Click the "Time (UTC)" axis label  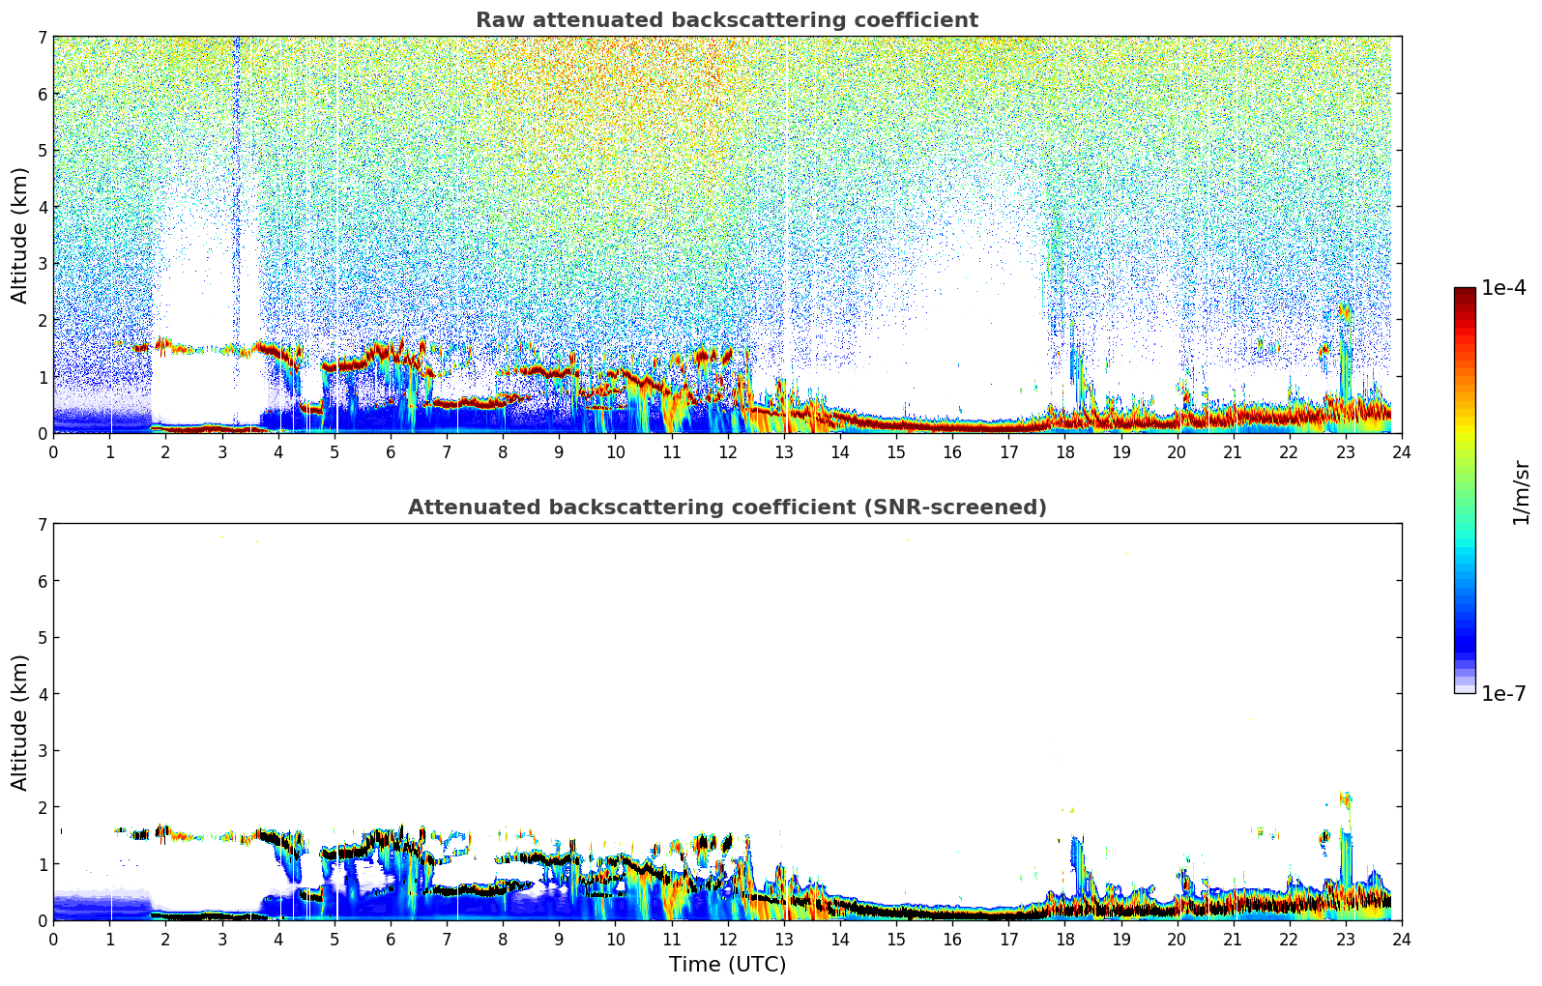tap(727, 965)
